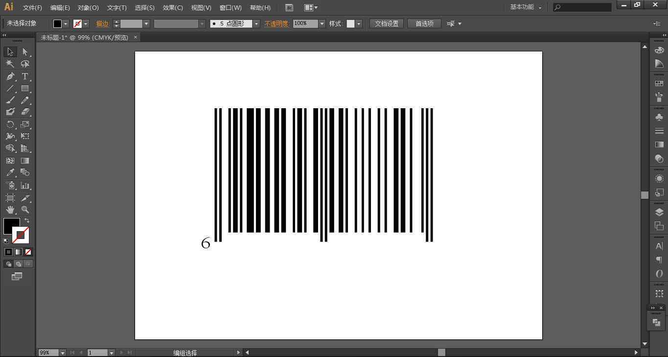Select the Rectangle tool
Screen dimensions: 668x357
(x=25, y=88)
